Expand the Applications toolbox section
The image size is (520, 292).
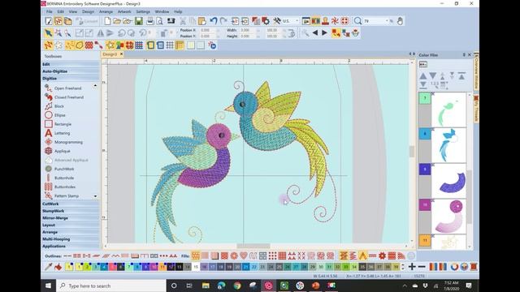coord(71,247)
